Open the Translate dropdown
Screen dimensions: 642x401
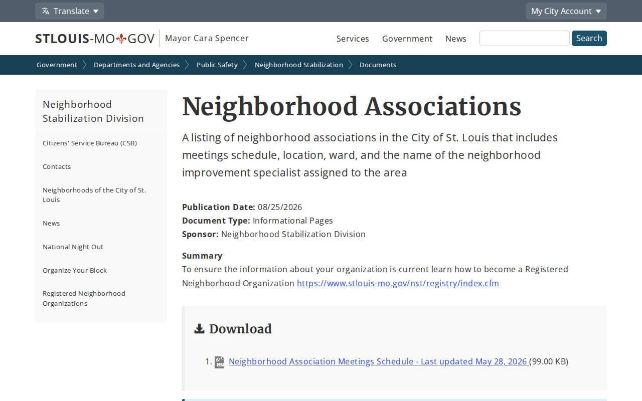70,11
